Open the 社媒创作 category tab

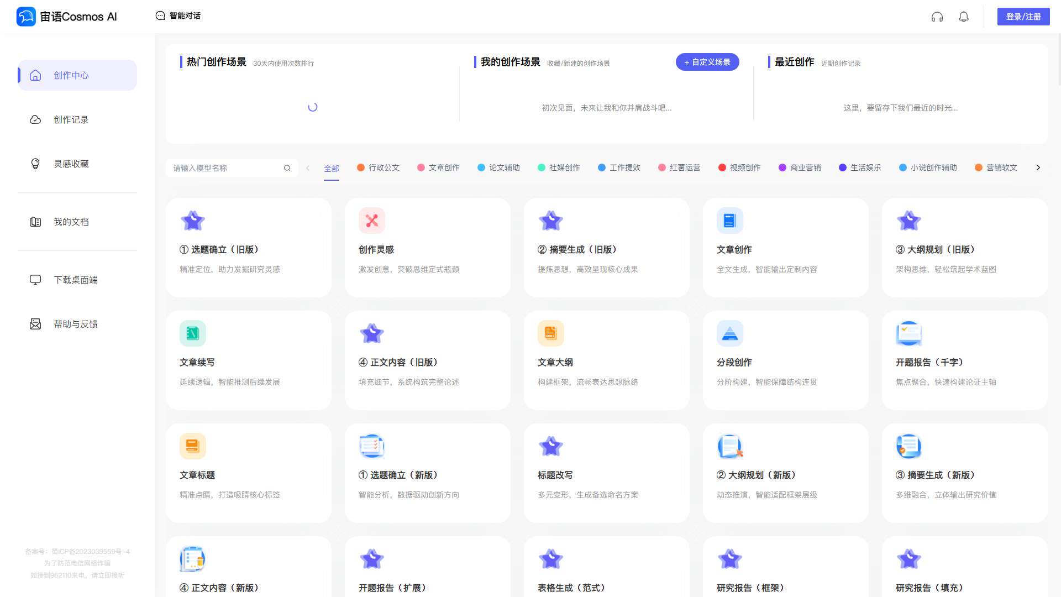(559, 167)
